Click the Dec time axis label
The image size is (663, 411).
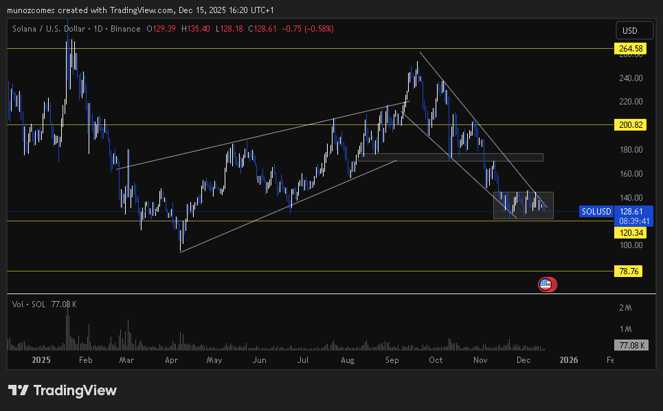pyautogui.click(x=524, y=360)
